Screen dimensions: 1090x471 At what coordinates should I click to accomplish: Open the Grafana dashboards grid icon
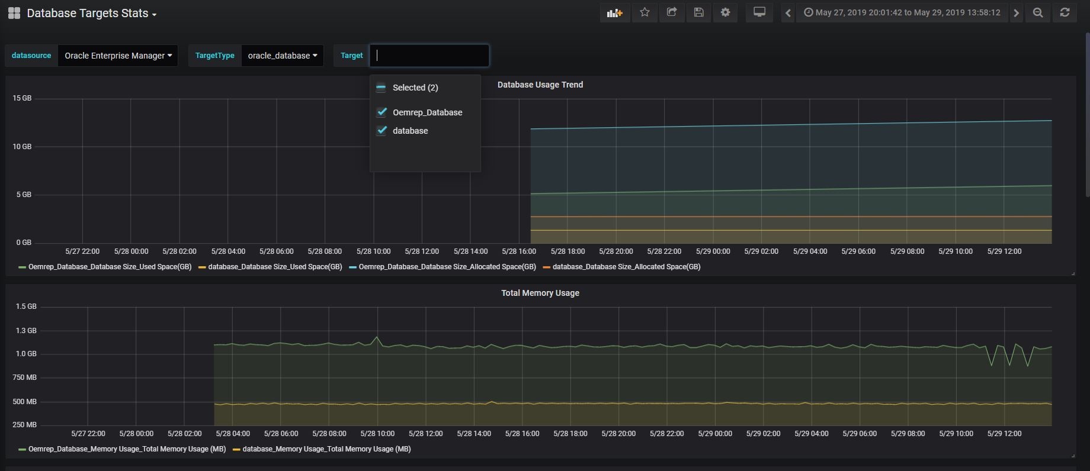pyautogui.click(x=14, y=13)
